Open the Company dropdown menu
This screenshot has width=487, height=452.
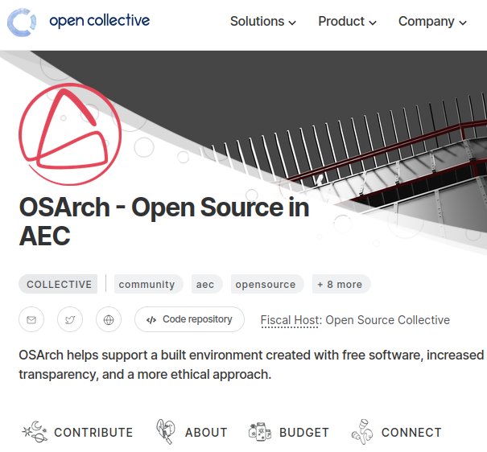(432, 22)
